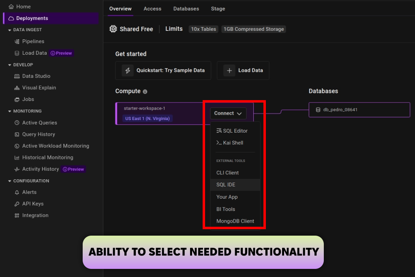Click the Load Data button under Get started
This screenshot has height=277, width=415.
243,71
